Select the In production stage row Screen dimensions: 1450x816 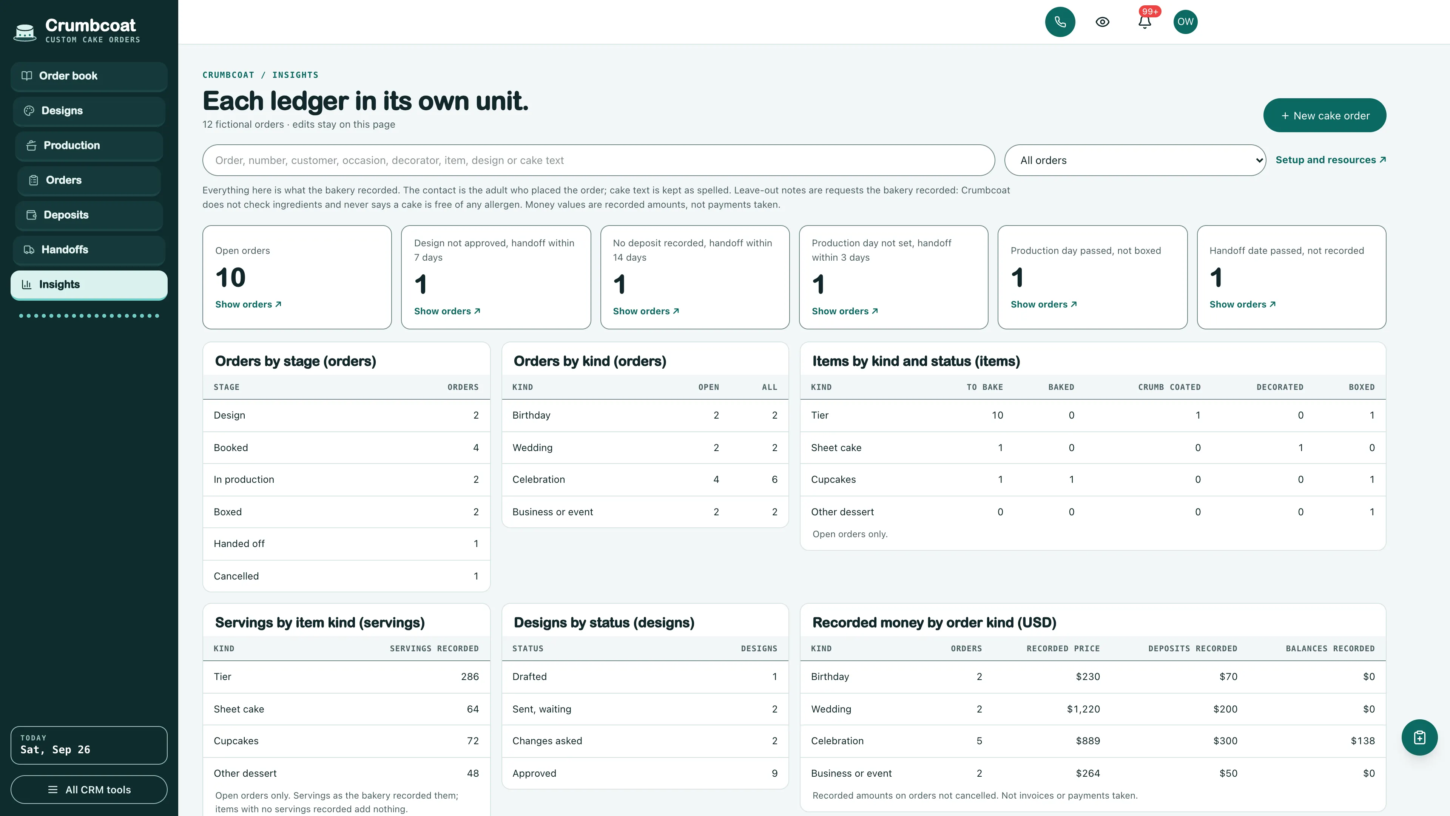coord(346,480)
